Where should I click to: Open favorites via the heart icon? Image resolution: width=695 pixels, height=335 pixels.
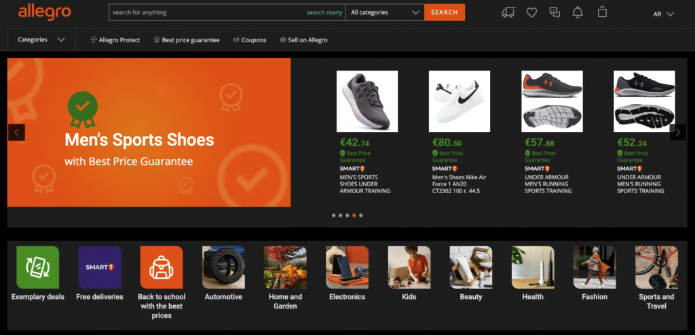(531, 12)
